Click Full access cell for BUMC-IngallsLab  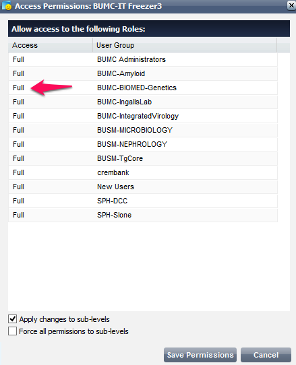point(18,102)
